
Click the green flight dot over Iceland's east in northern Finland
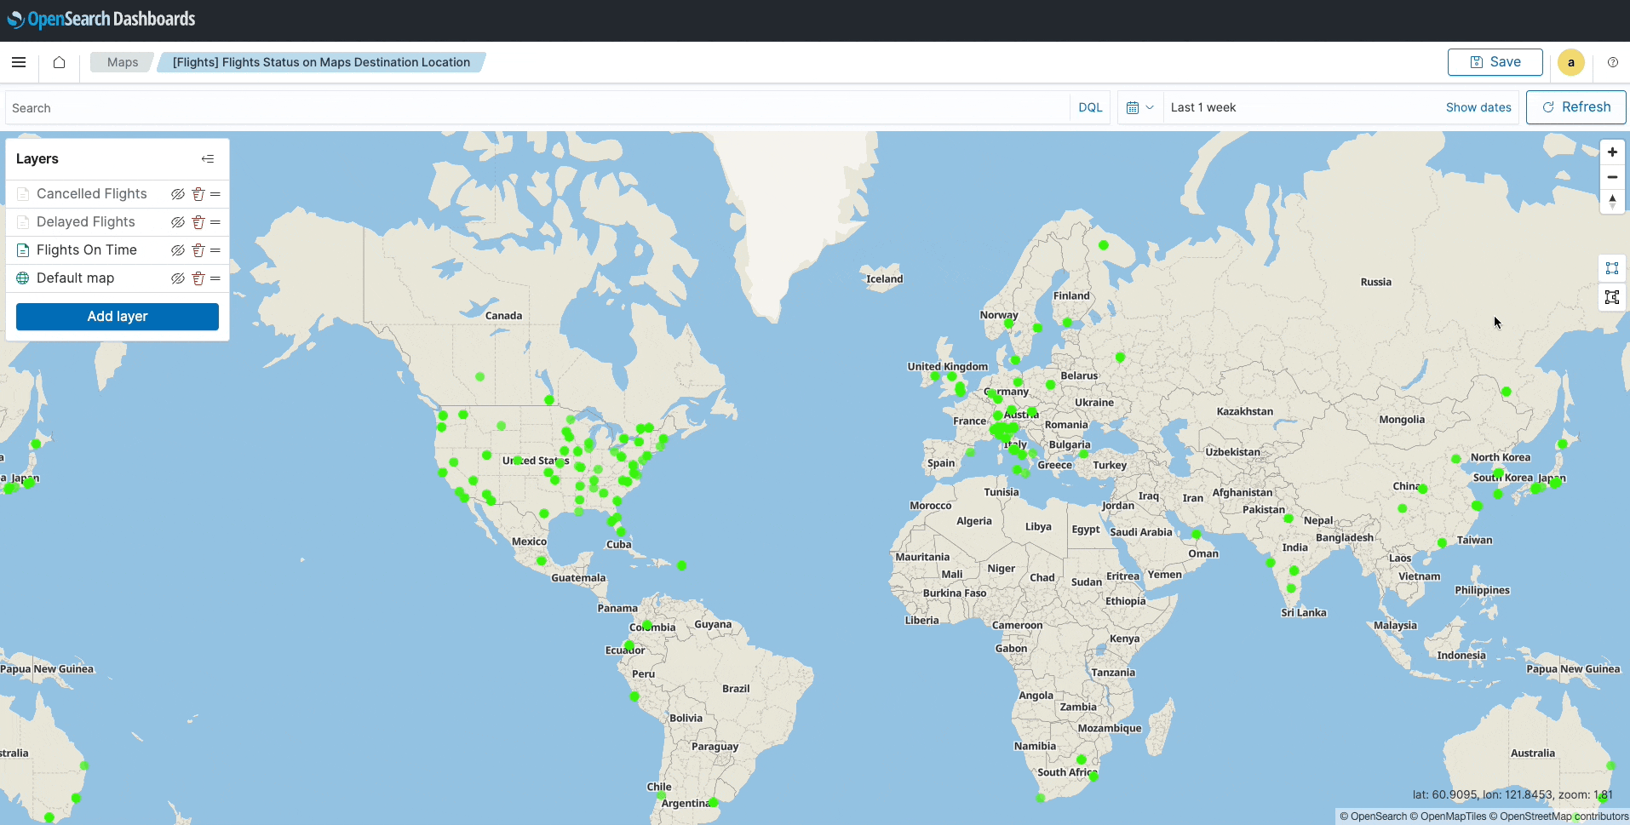(x=1104, y=245)
